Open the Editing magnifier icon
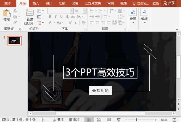 (x=144, y=12)
